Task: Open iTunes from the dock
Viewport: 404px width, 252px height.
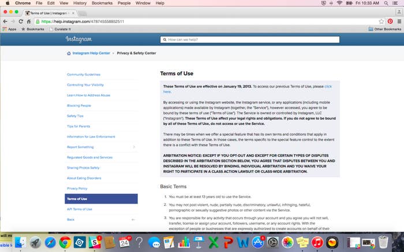Action: tap(317, 242)
